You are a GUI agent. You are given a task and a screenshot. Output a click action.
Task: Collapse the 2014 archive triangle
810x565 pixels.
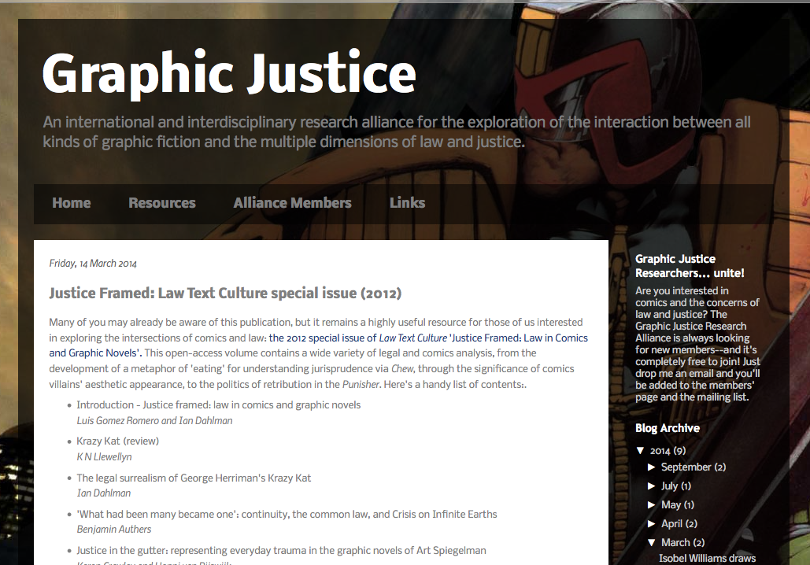click(640, 451)
